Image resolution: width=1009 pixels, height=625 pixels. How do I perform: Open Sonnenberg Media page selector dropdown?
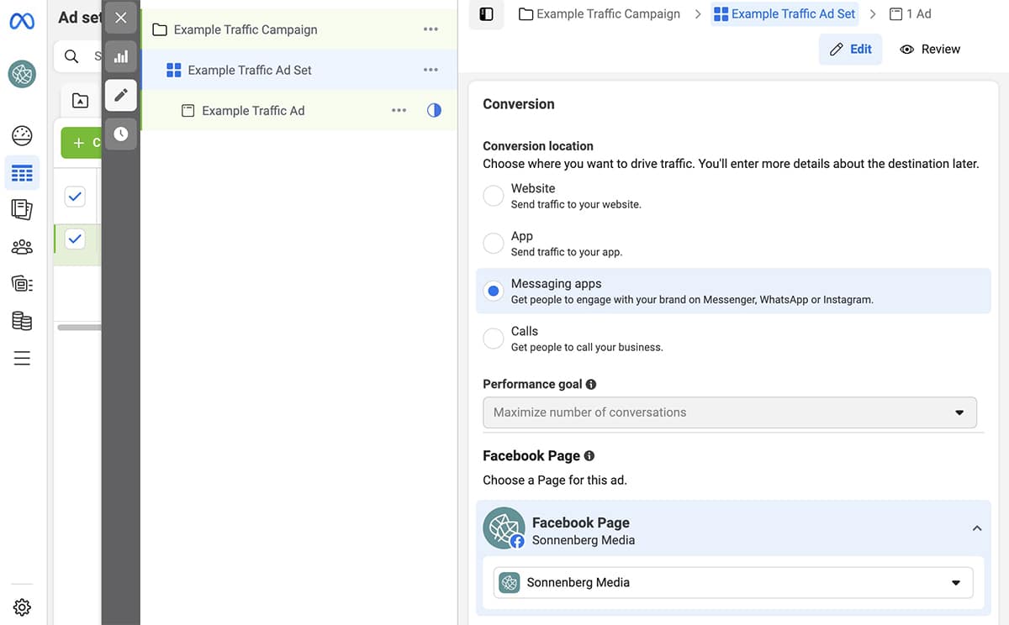pos(732,583)
